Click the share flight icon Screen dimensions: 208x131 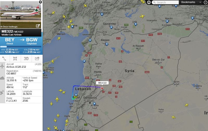tap(37, 58)
